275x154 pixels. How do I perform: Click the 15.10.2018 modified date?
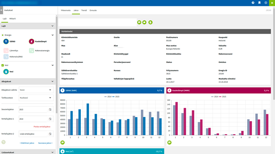pos(223,82)
